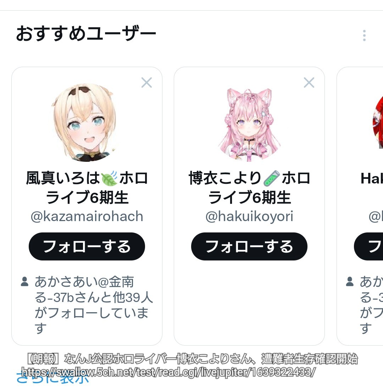Follow @hakuikoyori with フォローする button
The image size is (383, 390).
coord(249,246)
